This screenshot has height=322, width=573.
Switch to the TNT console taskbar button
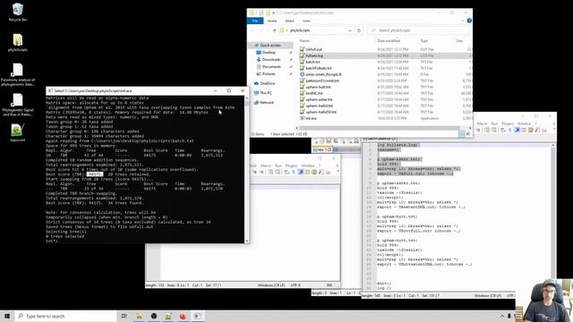[x=197, y=316]
